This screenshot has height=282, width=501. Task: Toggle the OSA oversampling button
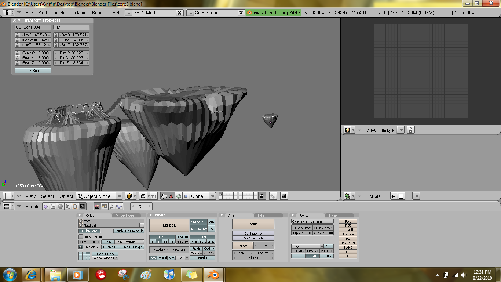162,237
